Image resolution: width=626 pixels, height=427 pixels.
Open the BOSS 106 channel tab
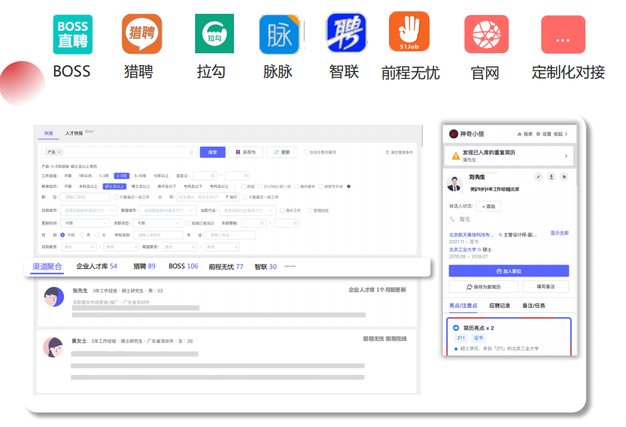(183, 266)
